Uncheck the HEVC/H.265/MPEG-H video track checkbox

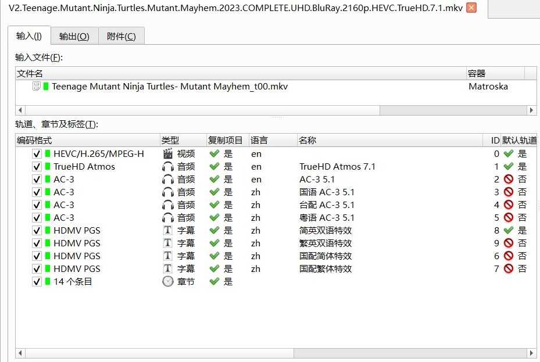click(37, 154)
